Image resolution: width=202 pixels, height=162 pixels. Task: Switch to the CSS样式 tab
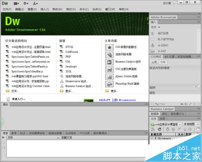156,56
